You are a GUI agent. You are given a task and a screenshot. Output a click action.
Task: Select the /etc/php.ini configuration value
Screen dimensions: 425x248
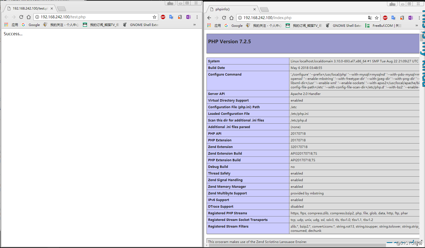[x=299, y=114]
